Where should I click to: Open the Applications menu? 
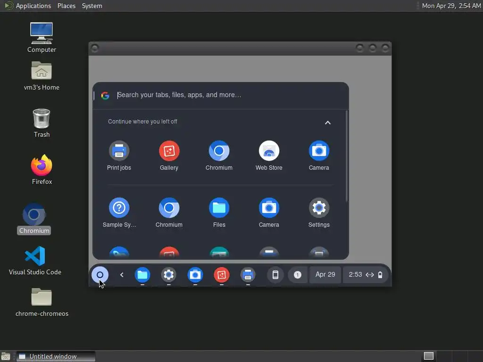33,6
